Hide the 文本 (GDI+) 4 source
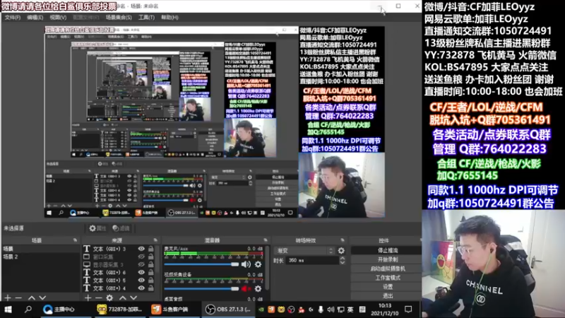565x318 pixels. pyautogui.click(x=141, y=288)
